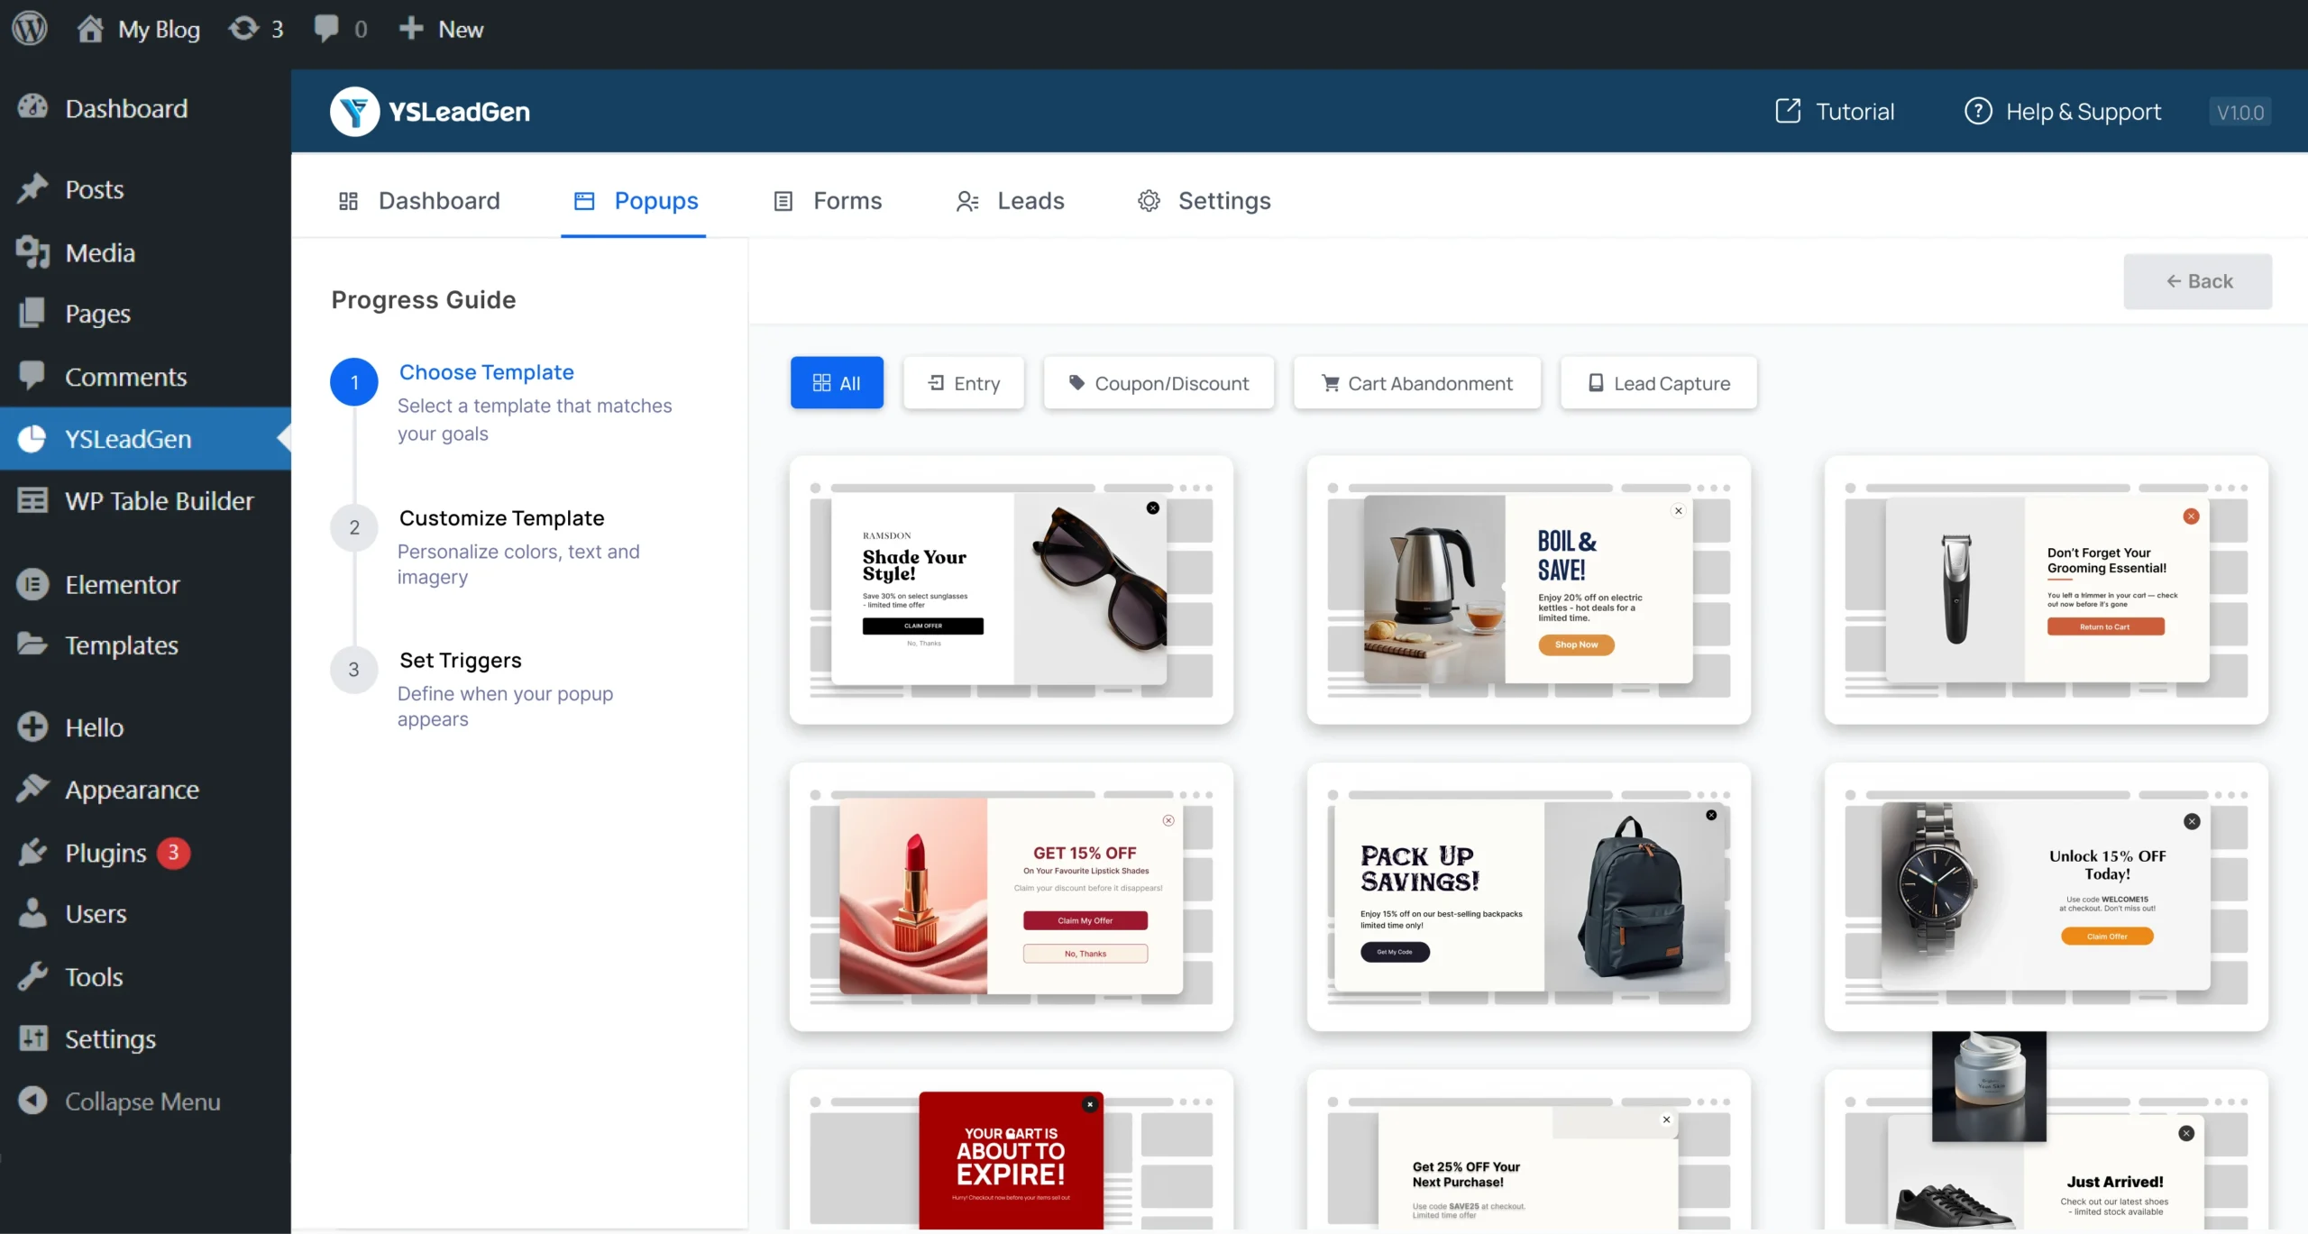Filter templates by Cart Abandonment
Screen dimensions: 2308x1234
(1417, 383)
